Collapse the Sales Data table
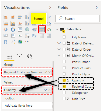The height and width of the screenshot is (112, 102). click(57, 30)
